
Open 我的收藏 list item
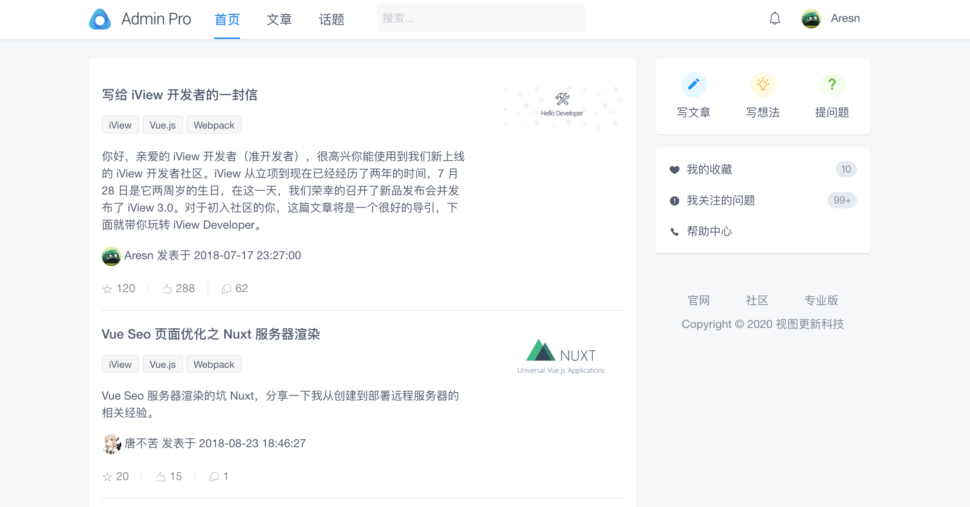tap(763, 170)
